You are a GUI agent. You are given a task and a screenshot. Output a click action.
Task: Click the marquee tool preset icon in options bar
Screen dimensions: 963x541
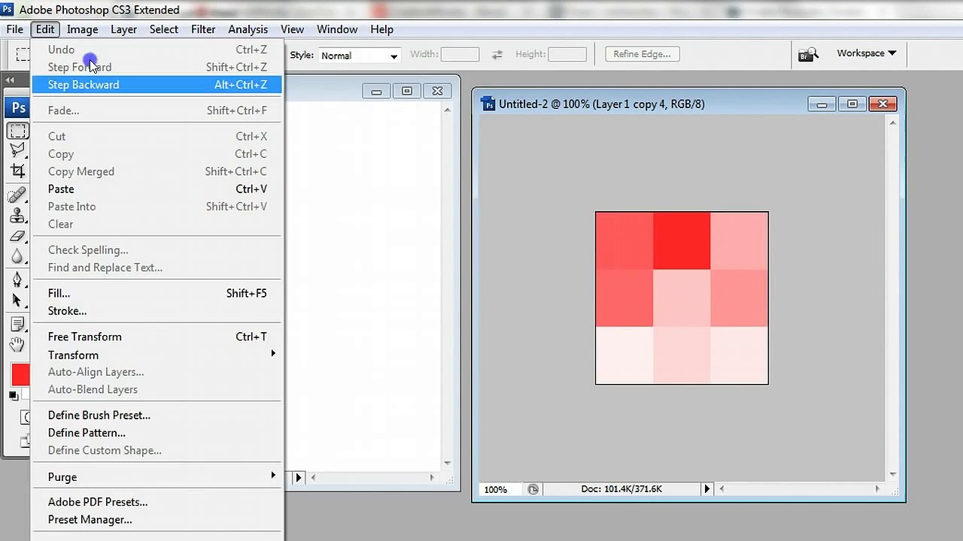point(23,55)
